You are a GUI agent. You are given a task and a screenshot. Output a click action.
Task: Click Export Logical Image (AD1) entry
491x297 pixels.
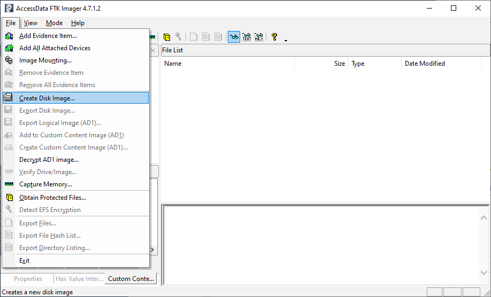click(x=75, y=122)
